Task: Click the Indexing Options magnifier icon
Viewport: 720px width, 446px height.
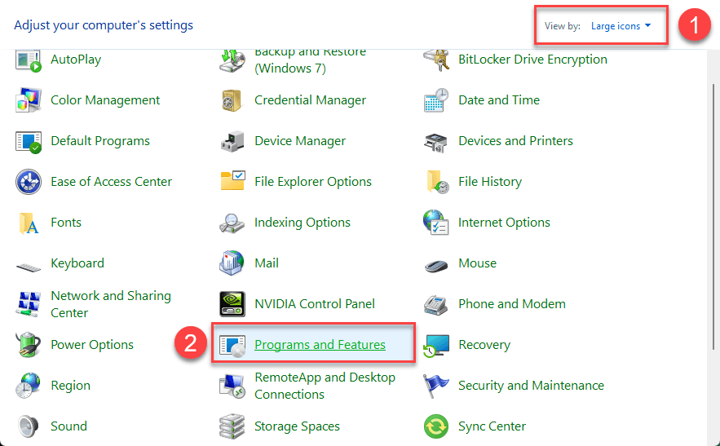Action: 232,223
